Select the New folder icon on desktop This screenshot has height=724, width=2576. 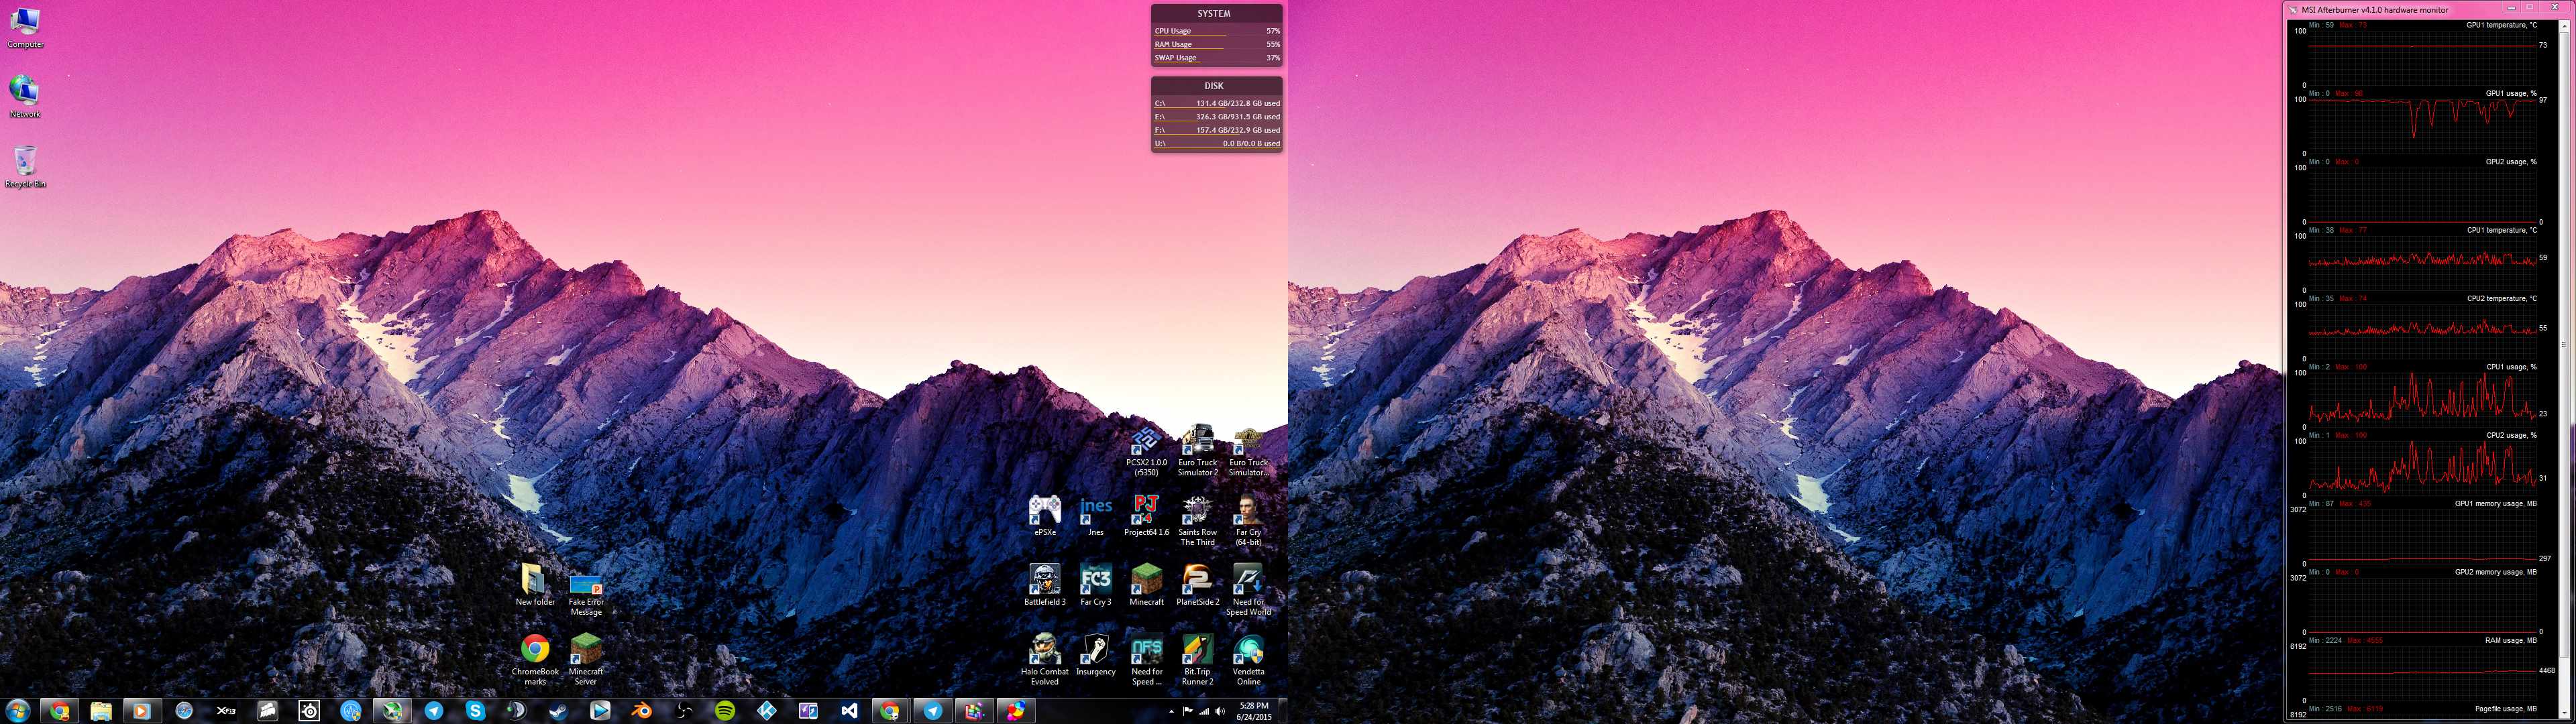point(535,584)
